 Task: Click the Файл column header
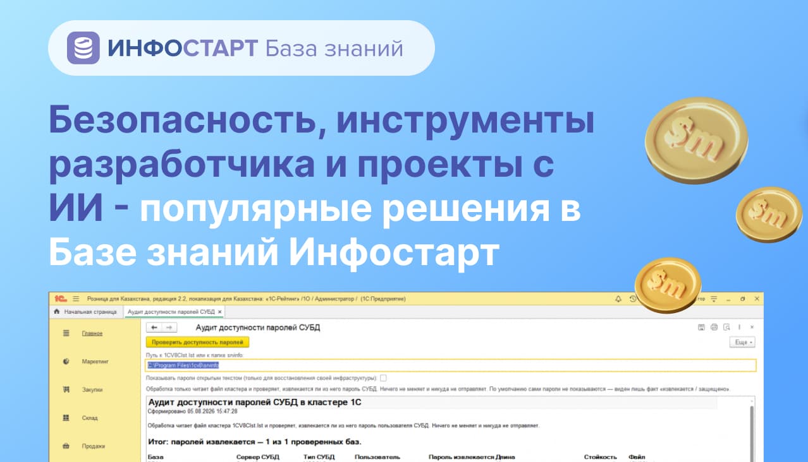637,457
